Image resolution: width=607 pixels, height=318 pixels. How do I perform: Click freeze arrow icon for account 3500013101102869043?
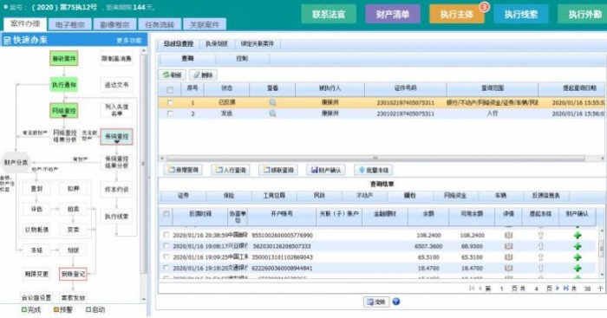[541, 256]
